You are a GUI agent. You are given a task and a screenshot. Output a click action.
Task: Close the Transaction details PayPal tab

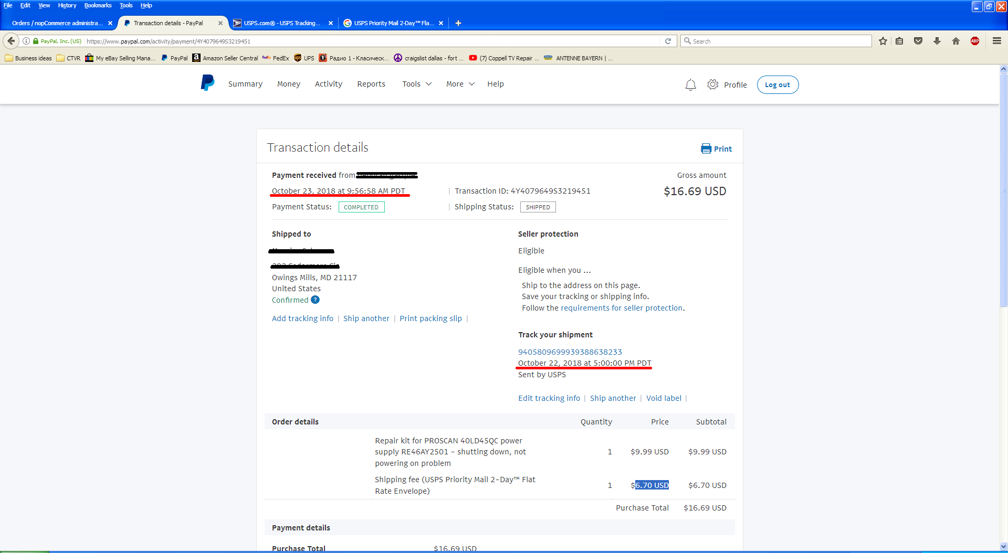[x=220, y=23]
